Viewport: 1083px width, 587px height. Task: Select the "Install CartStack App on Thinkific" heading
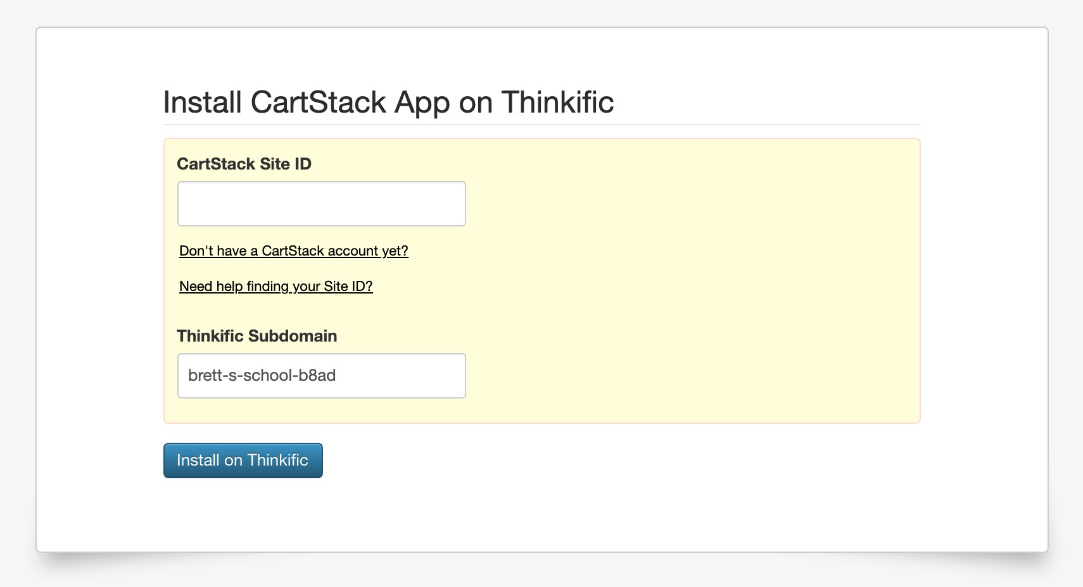pos(388,102)
